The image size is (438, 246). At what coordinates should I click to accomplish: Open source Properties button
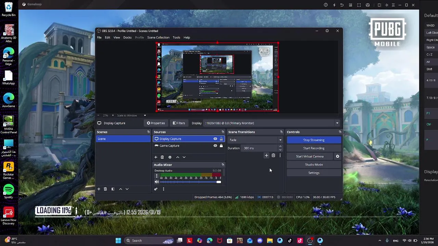pos(156,123)
